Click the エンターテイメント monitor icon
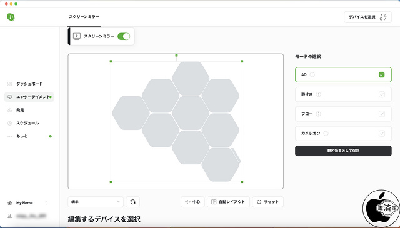Screen dimensions: 400x228 point(10,97)
